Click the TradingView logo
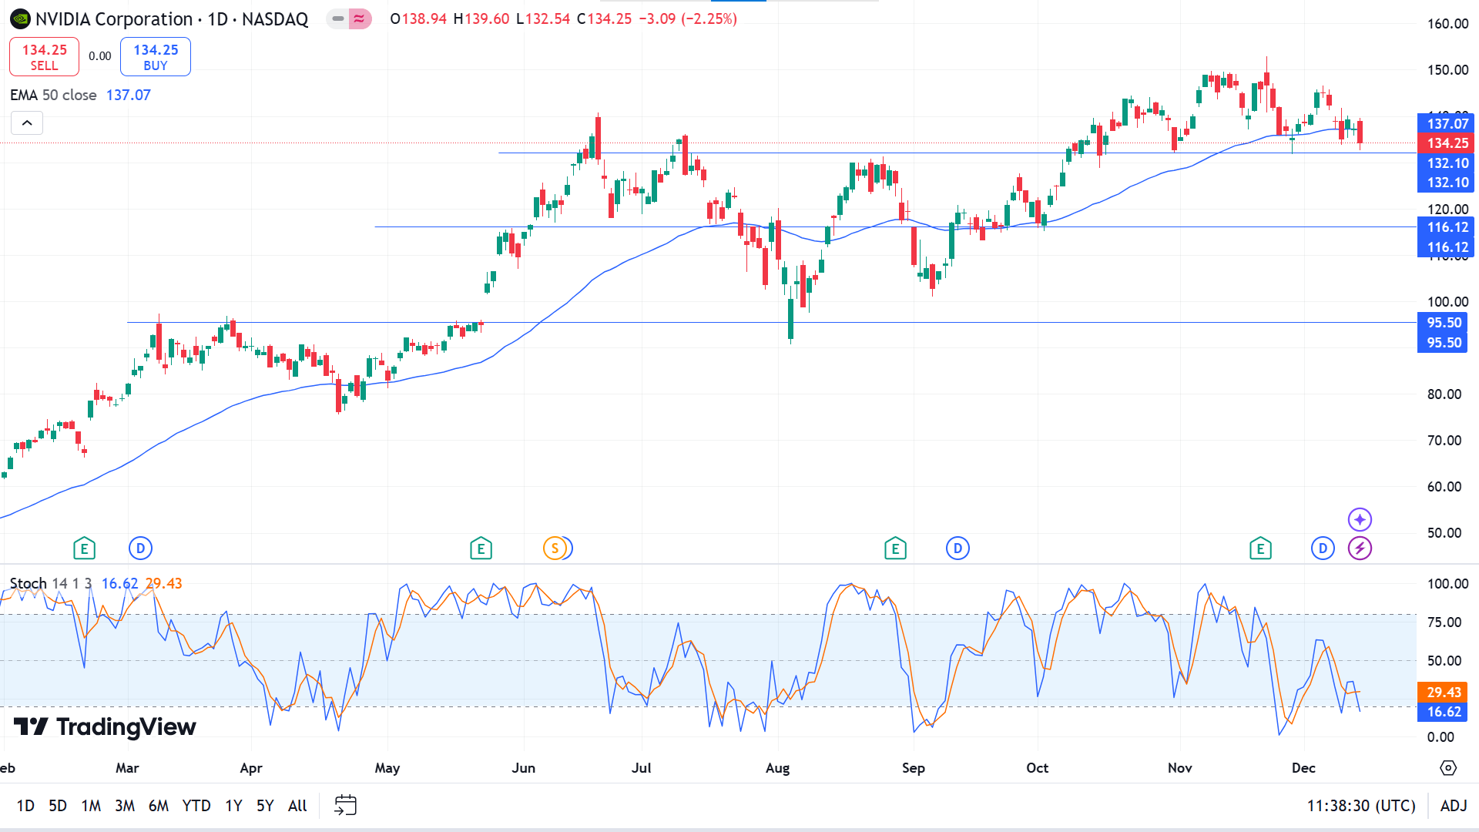 [x=105, y=726]
